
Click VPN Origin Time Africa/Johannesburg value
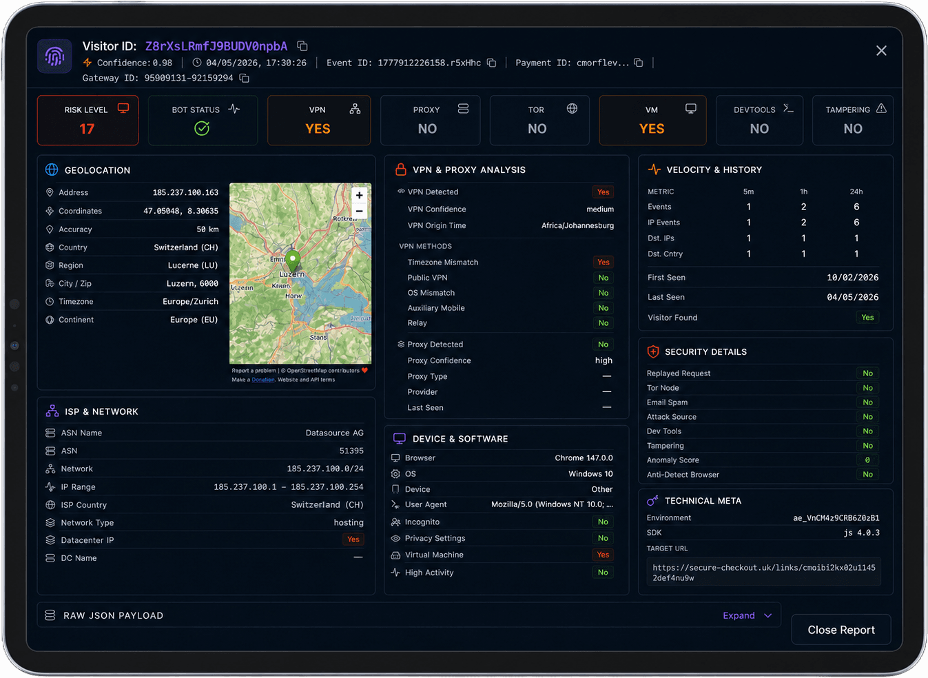[577, 226]
